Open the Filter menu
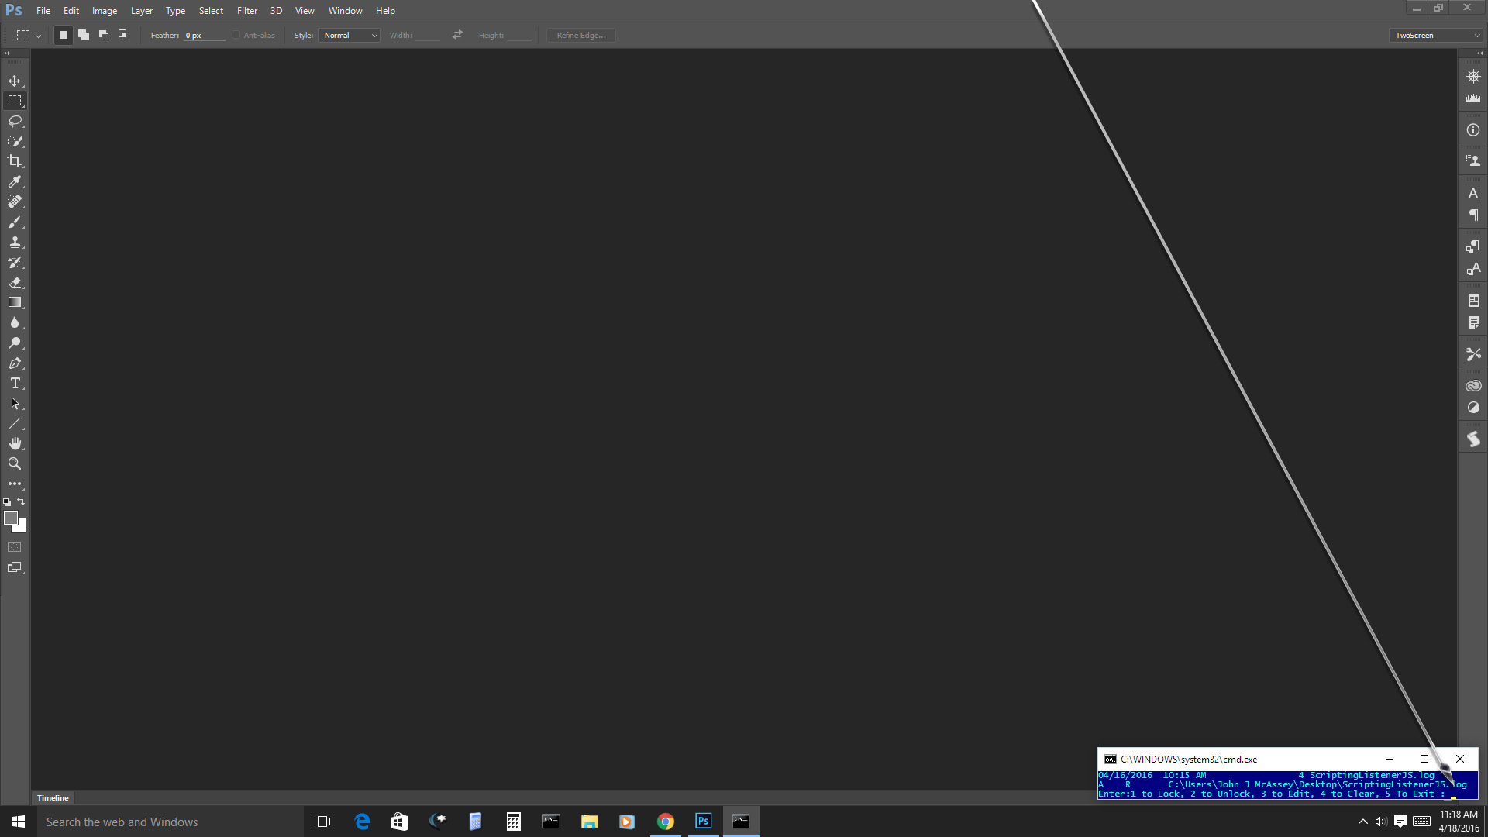 coord(246,11)
